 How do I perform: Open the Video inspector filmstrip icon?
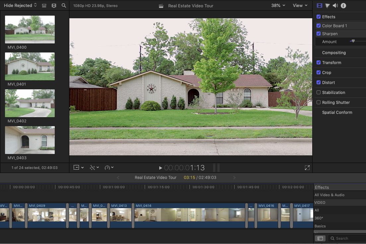click(x=320, y=5)
